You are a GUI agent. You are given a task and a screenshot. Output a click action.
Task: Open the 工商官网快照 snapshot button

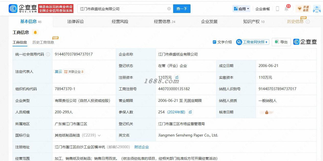[x=252, y=42]
